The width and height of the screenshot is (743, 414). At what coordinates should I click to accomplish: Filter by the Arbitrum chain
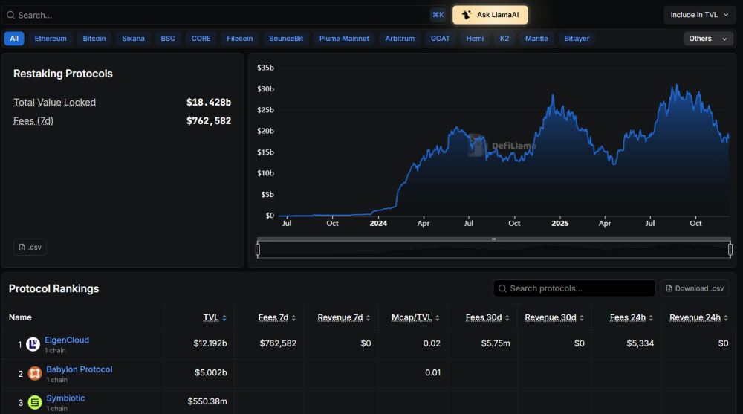click(x=400, y=39)
